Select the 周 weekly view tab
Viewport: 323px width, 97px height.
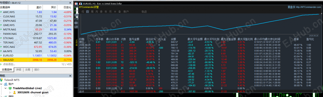pos(92,12)
